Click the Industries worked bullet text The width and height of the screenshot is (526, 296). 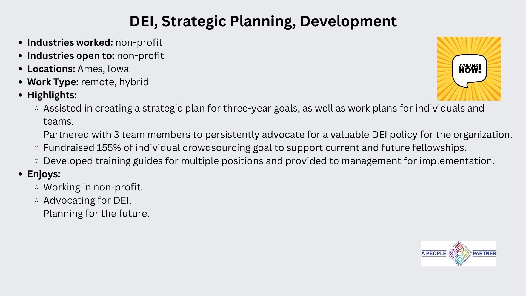click(x=95, y=42)
